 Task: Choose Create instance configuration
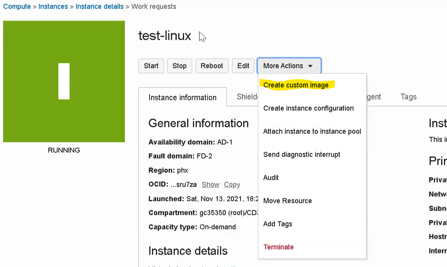coord(308,108)
